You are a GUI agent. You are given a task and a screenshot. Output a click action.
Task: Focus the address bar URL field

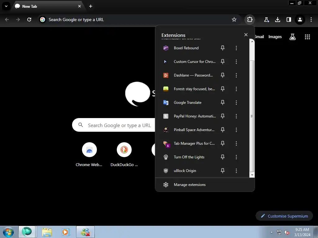click(x=139, y=20)
